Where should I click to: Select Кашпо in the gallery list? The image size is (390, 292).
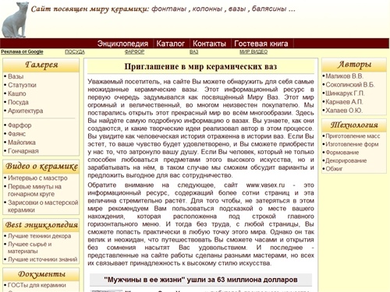point(17,93)
